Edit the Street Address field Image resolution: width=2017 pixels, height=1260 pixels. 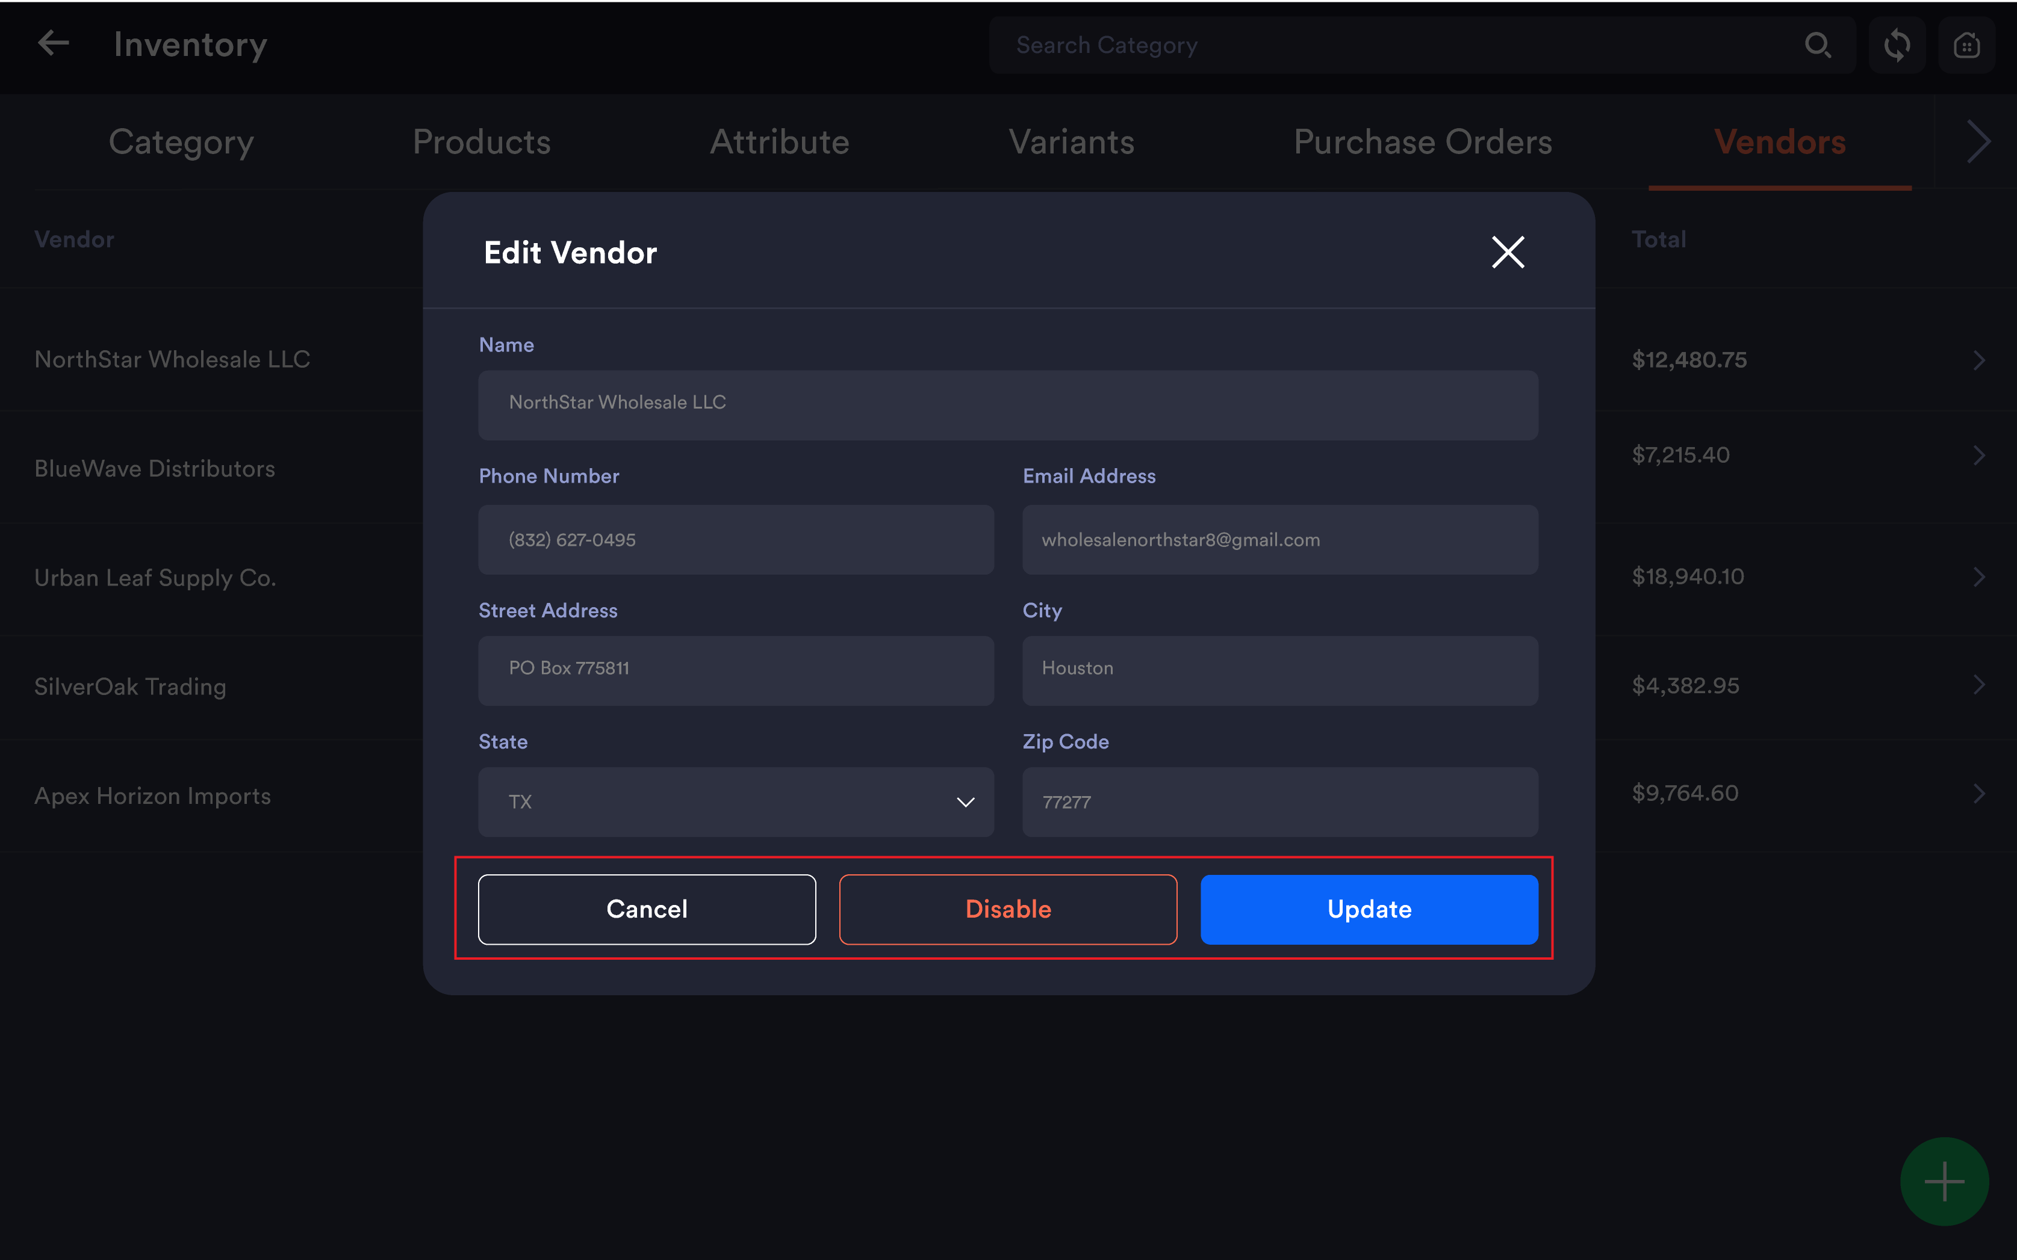click(x=735, y=671)
